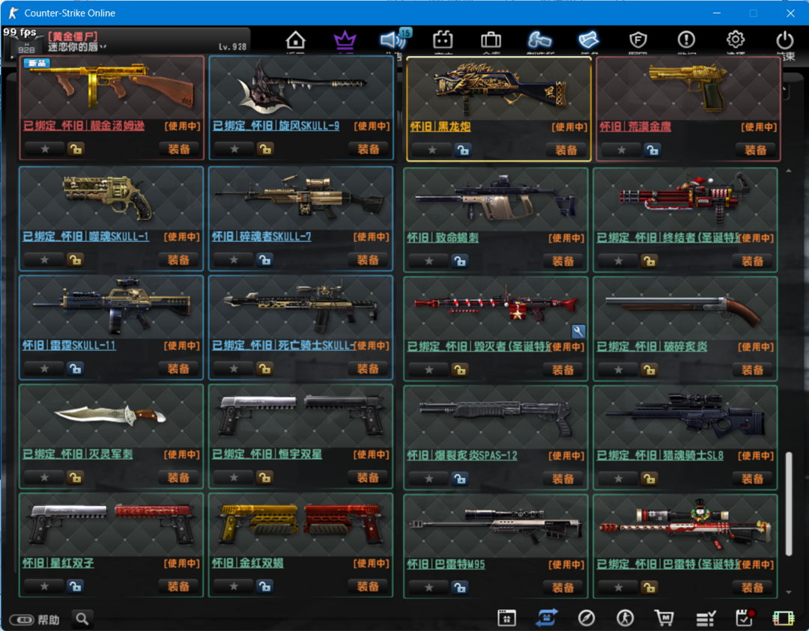
Task: Click 装备 button on 金红双蝎 card
Action: point(368,586)
